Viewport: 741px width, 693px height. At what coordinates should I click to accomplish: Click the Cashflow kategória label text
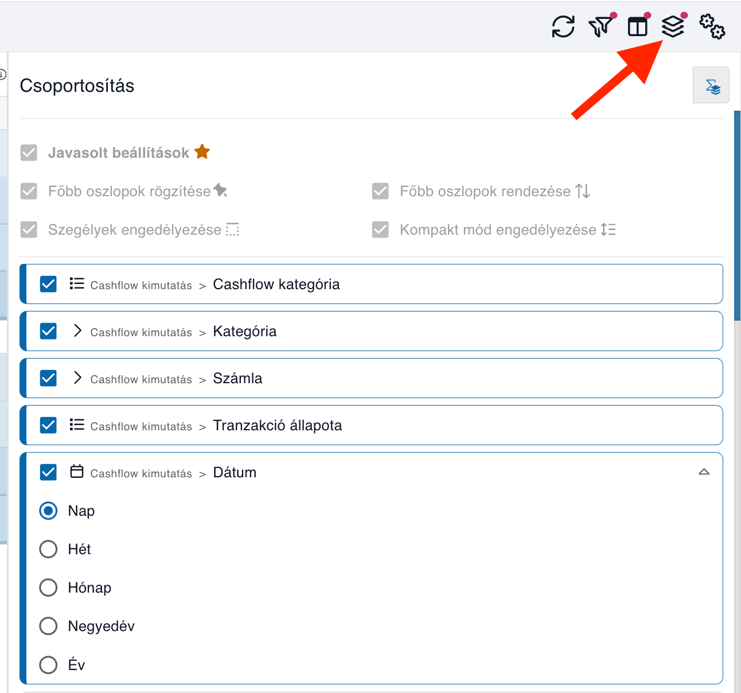click(276, 284)
